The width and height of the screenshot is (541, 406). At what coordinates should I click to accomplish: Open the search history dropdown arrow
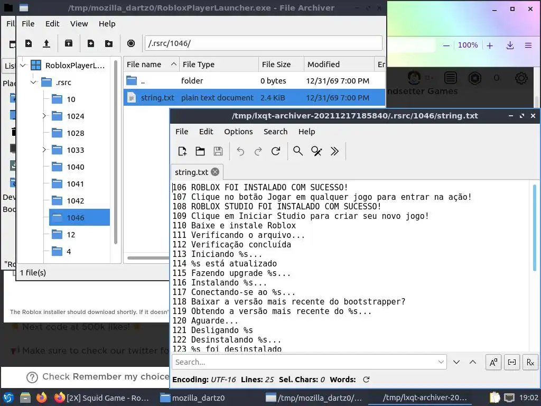tap(441, 362)
